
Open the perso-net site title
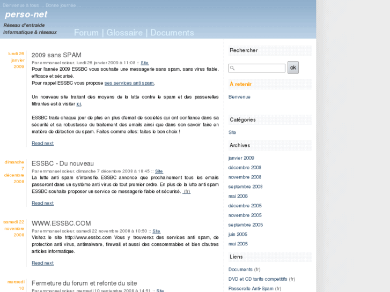26,14
